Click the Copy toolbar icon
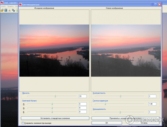167x127 pixels. (13, 10)
